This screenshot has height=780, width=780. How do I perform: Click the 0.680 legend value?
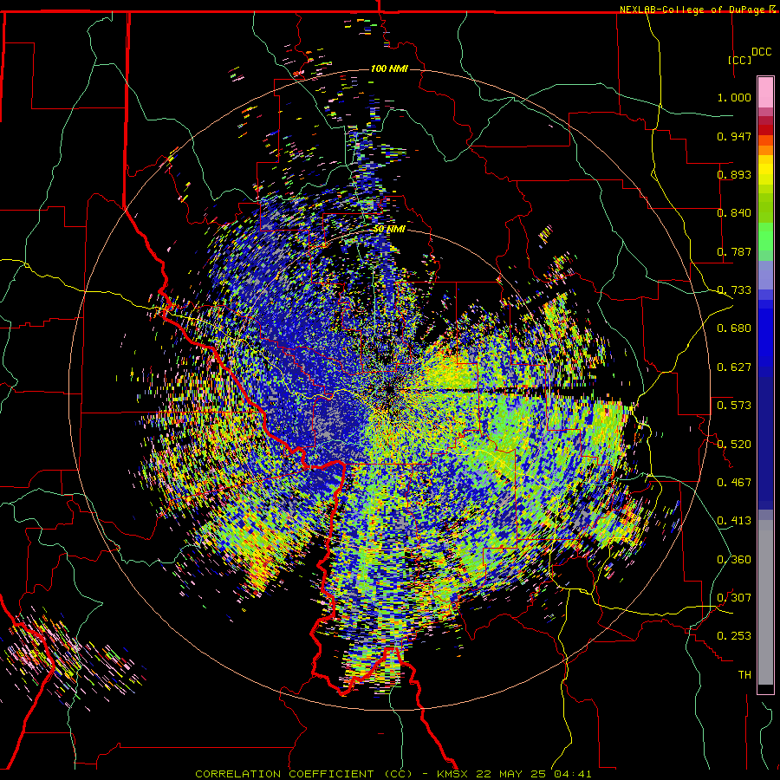coord(734,328)
